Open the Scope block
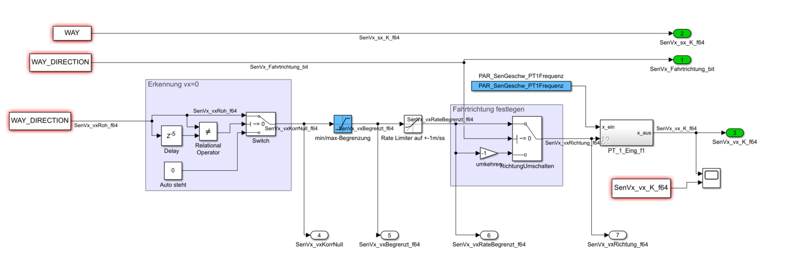The height and width of the screenshot is (278, 795). click(x=712, y=178)
